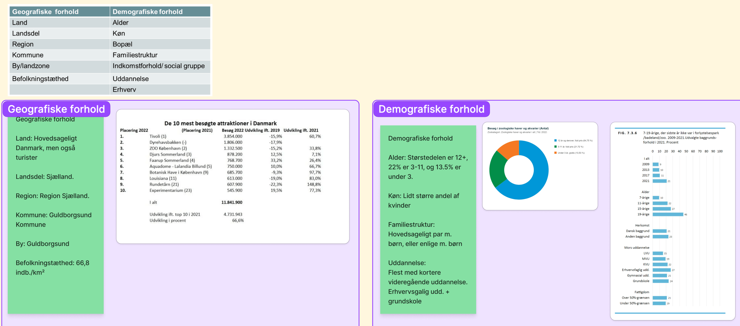The image size is (740, 326).
Task: Click the 'By/landzone' table cell
Action: coord(60,66)
